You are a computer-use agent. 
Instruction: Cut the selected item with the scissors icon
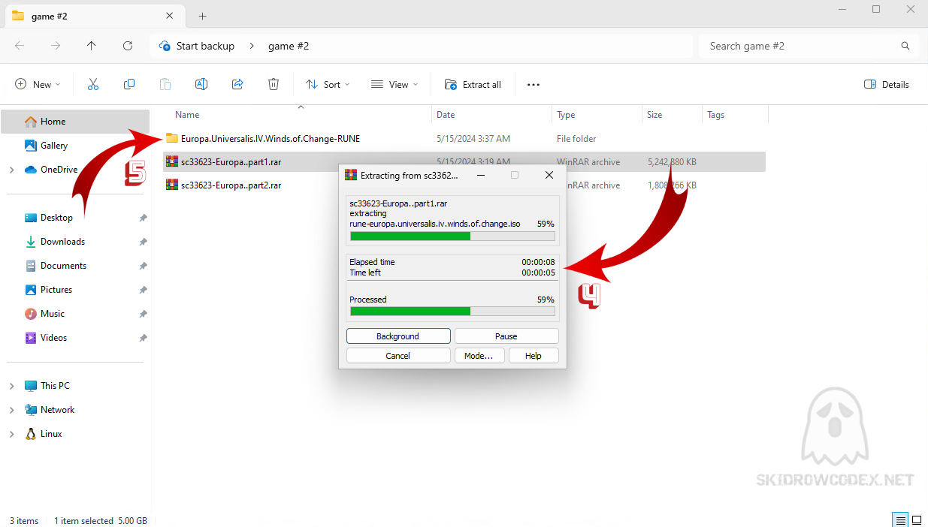(x=93, y=85)
